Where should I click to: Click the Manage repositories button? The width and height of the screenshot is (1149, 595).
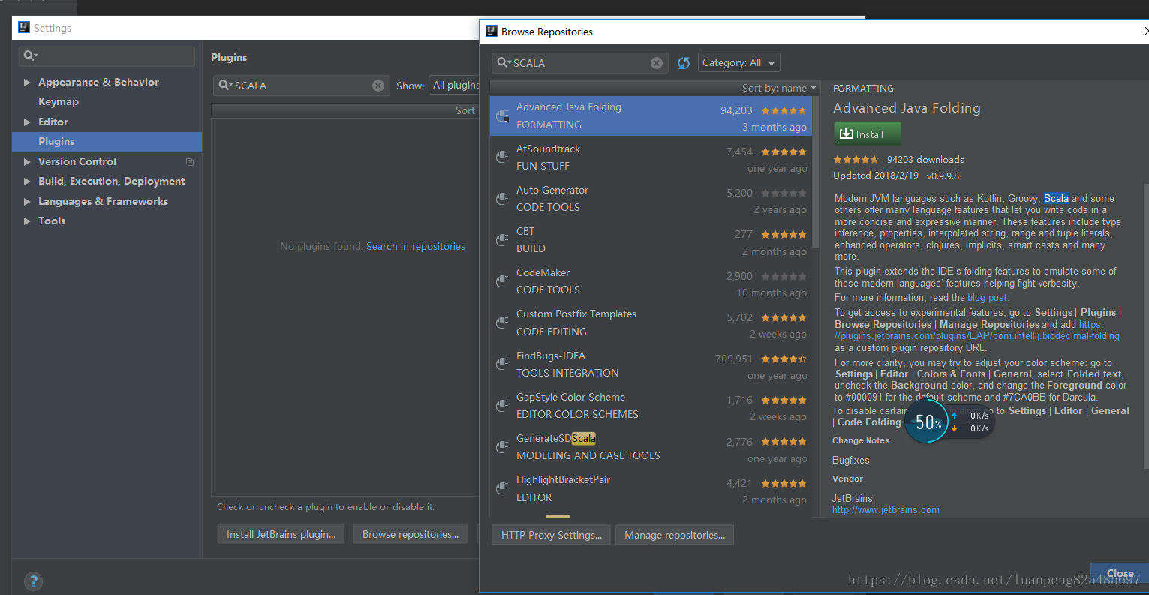(x=675, y=535)
